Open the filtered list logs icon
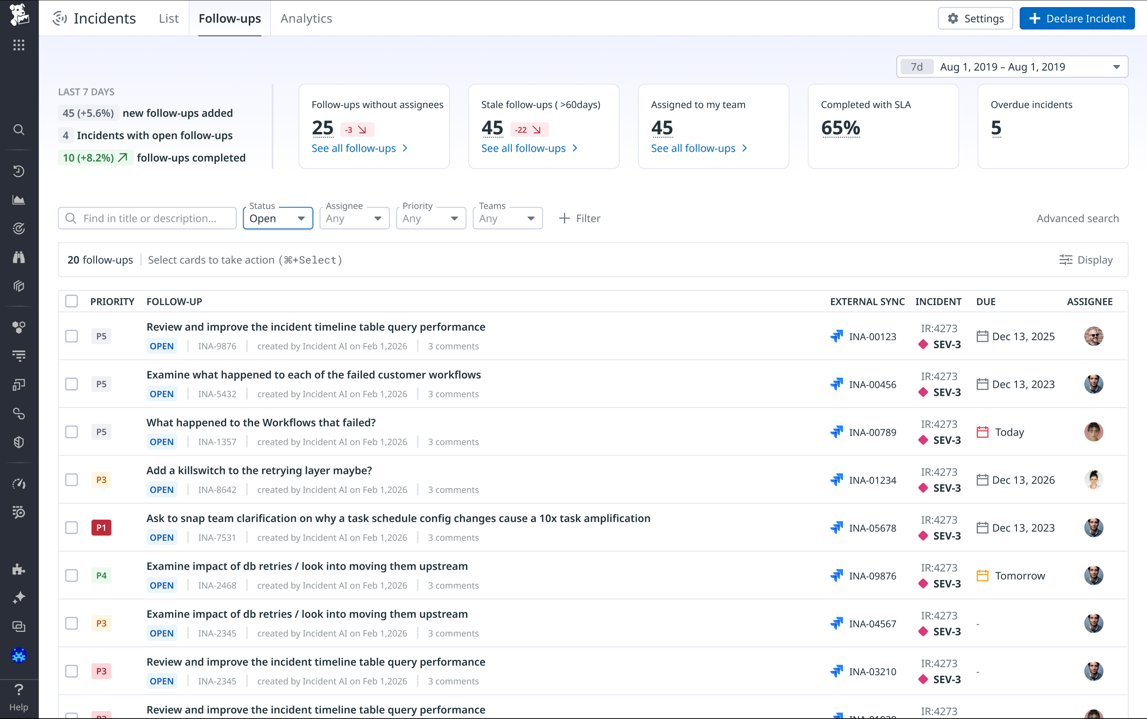This screenshot has width=1147, height=719. pos(19,356)
